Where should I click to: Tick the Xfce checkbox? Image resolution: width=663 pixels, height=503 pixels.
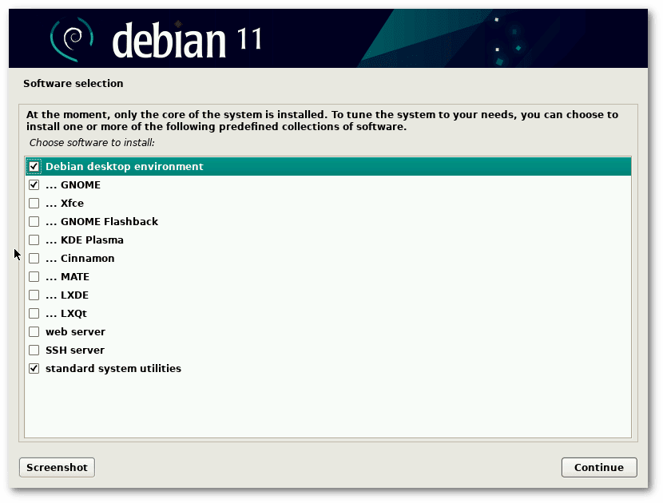click(x=34, y=204)
